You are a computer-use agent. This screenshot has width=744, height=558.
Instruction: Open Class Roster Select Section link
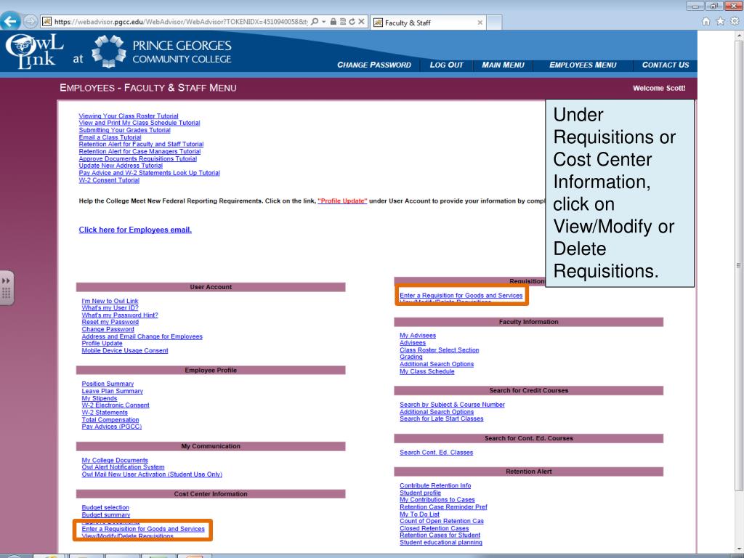[x=439, y=350]
